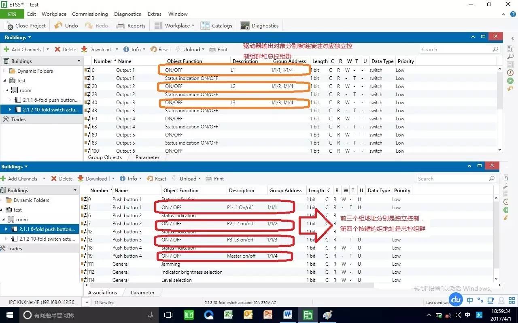Image resolution: width=518 pixels, height=323 pixels.
Task: Open the Excel icon in the taskbar
Action: pyautogui.click(x=228, y=315)
